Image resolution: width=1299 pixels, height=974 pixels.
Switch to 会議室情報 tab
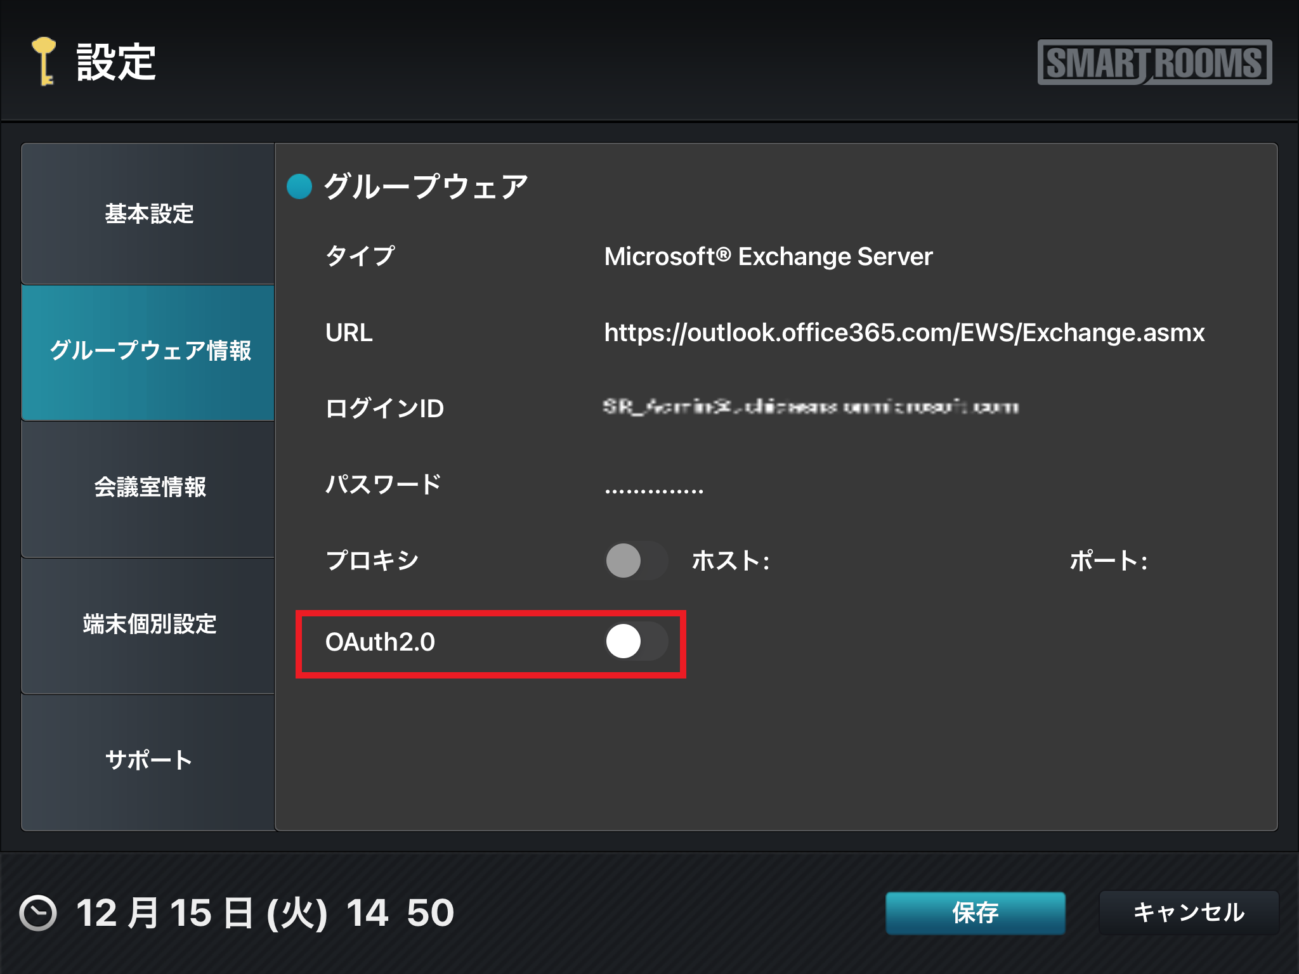pos(148,487)
